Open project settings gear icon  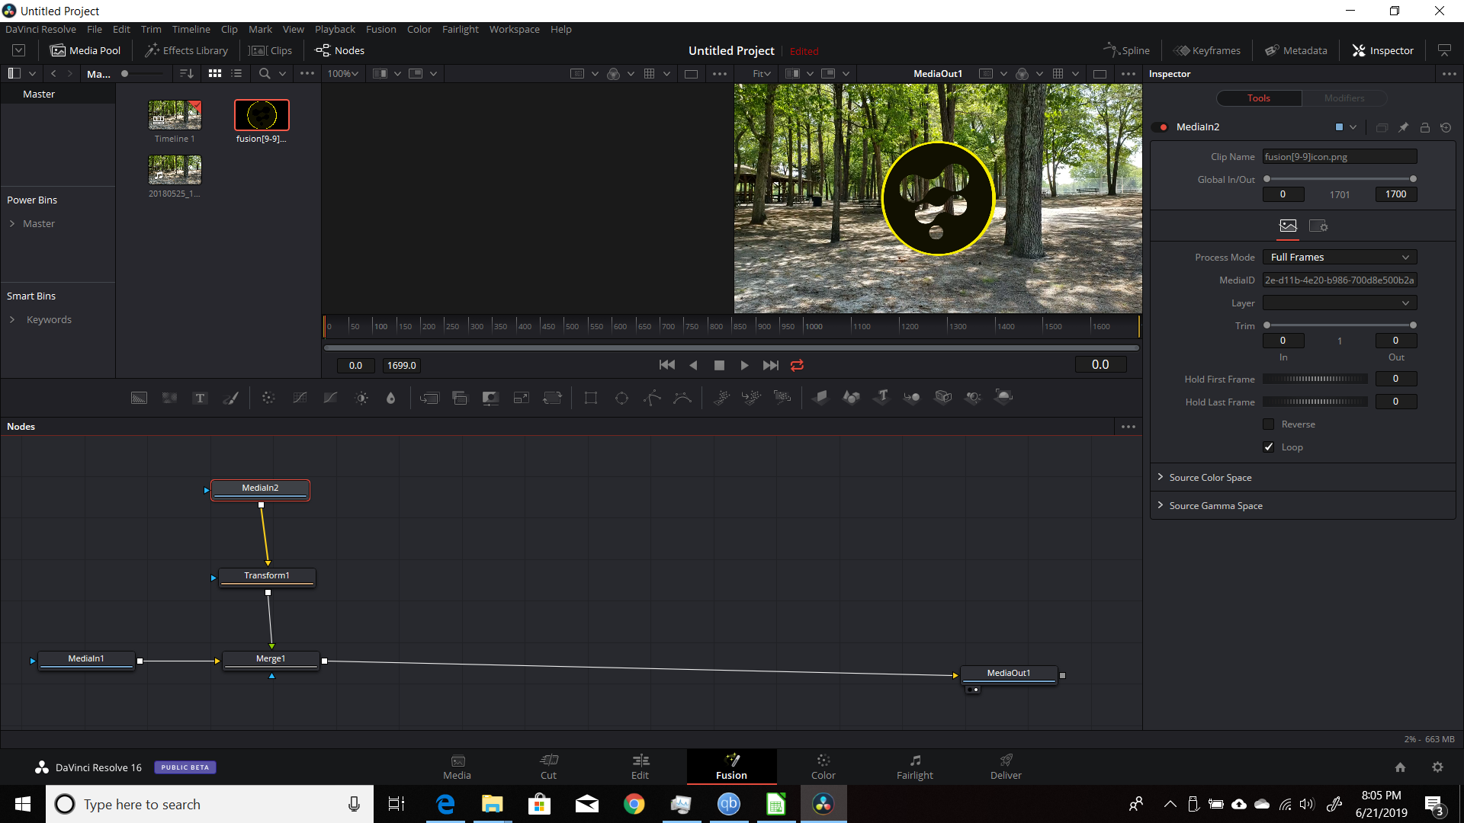(x=1437, y=767)
